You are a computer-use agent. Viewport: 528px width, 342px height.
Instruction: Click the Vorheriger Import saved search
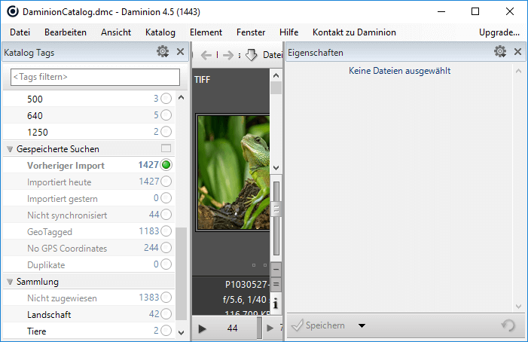coord(66,166)
